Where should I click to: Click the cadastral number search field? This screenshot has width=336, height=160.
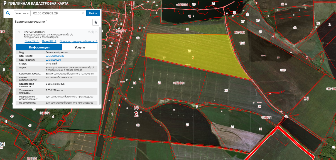click(x=56, y=13)
